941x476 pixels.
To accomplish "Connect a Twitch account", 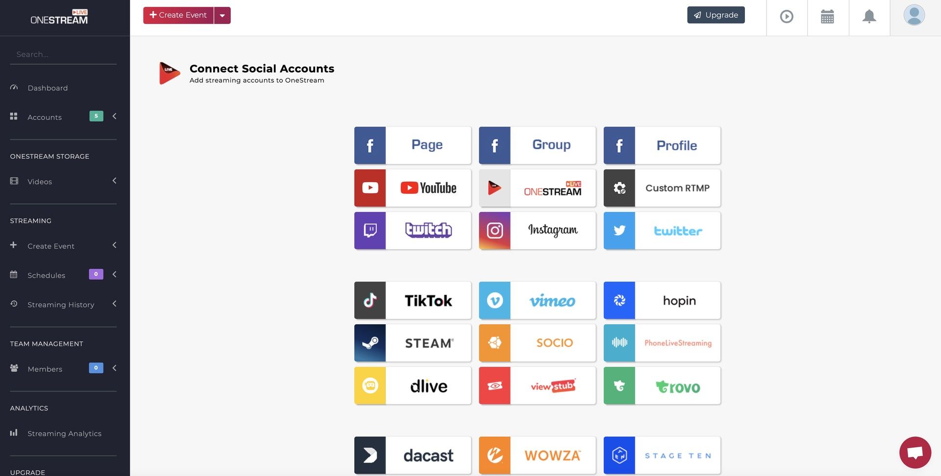I will click(x=412, y=231).
